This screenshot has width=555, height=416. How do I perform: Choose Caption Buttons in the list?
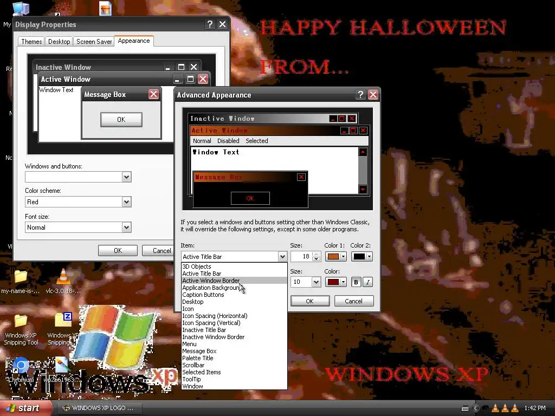[234, 295]
